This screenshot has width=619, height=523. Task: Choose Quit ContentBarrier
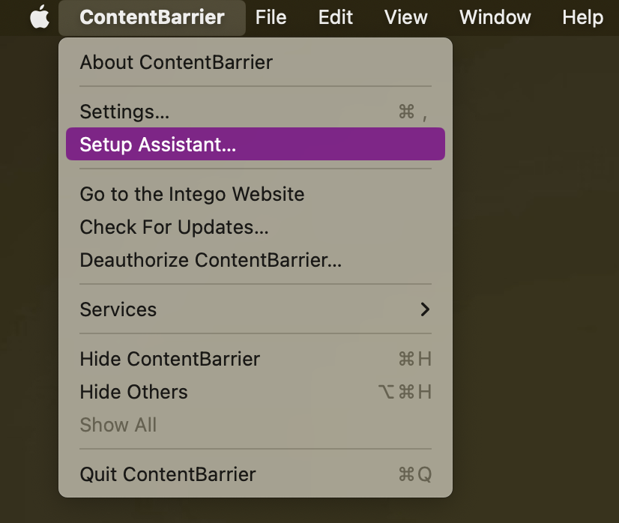pyautogui.click(x=256, y=474)
